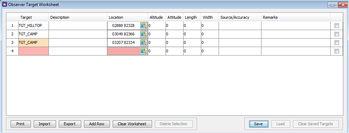
Task: Add a new row with Add Row
Action: 97,124
